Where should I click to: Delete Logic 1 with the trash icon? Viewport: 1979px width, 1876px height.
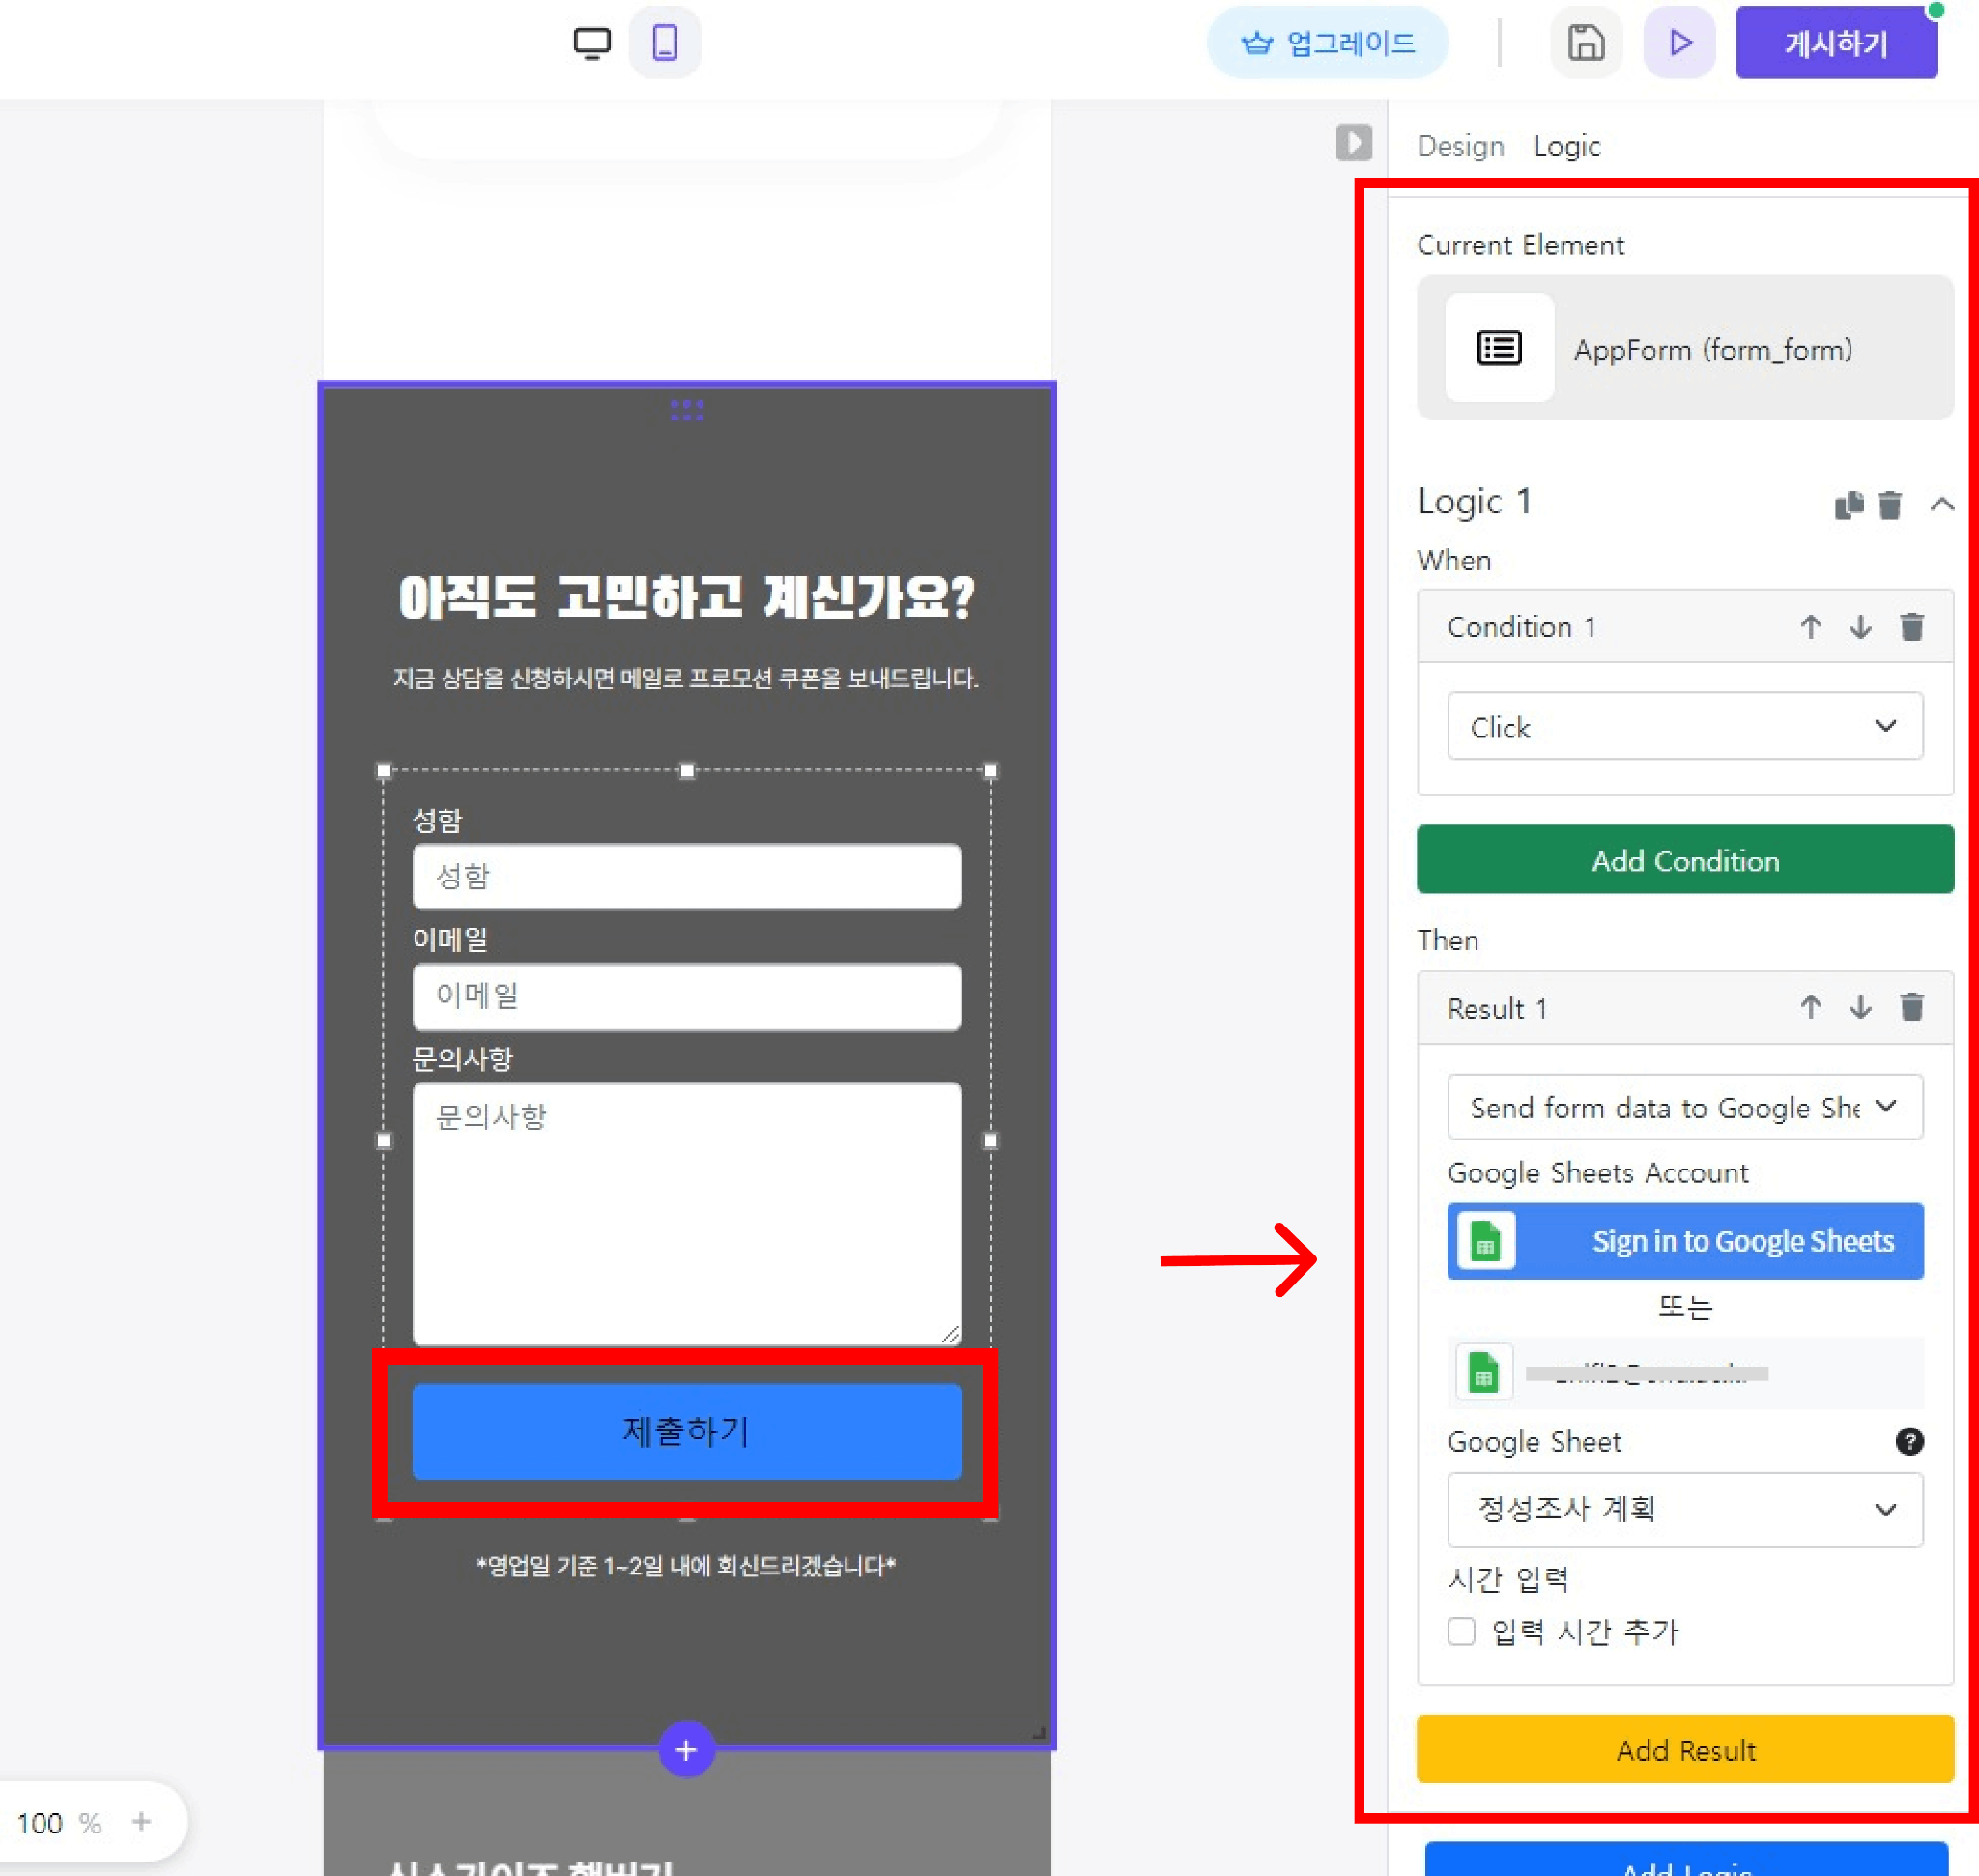click(1890, 505)
